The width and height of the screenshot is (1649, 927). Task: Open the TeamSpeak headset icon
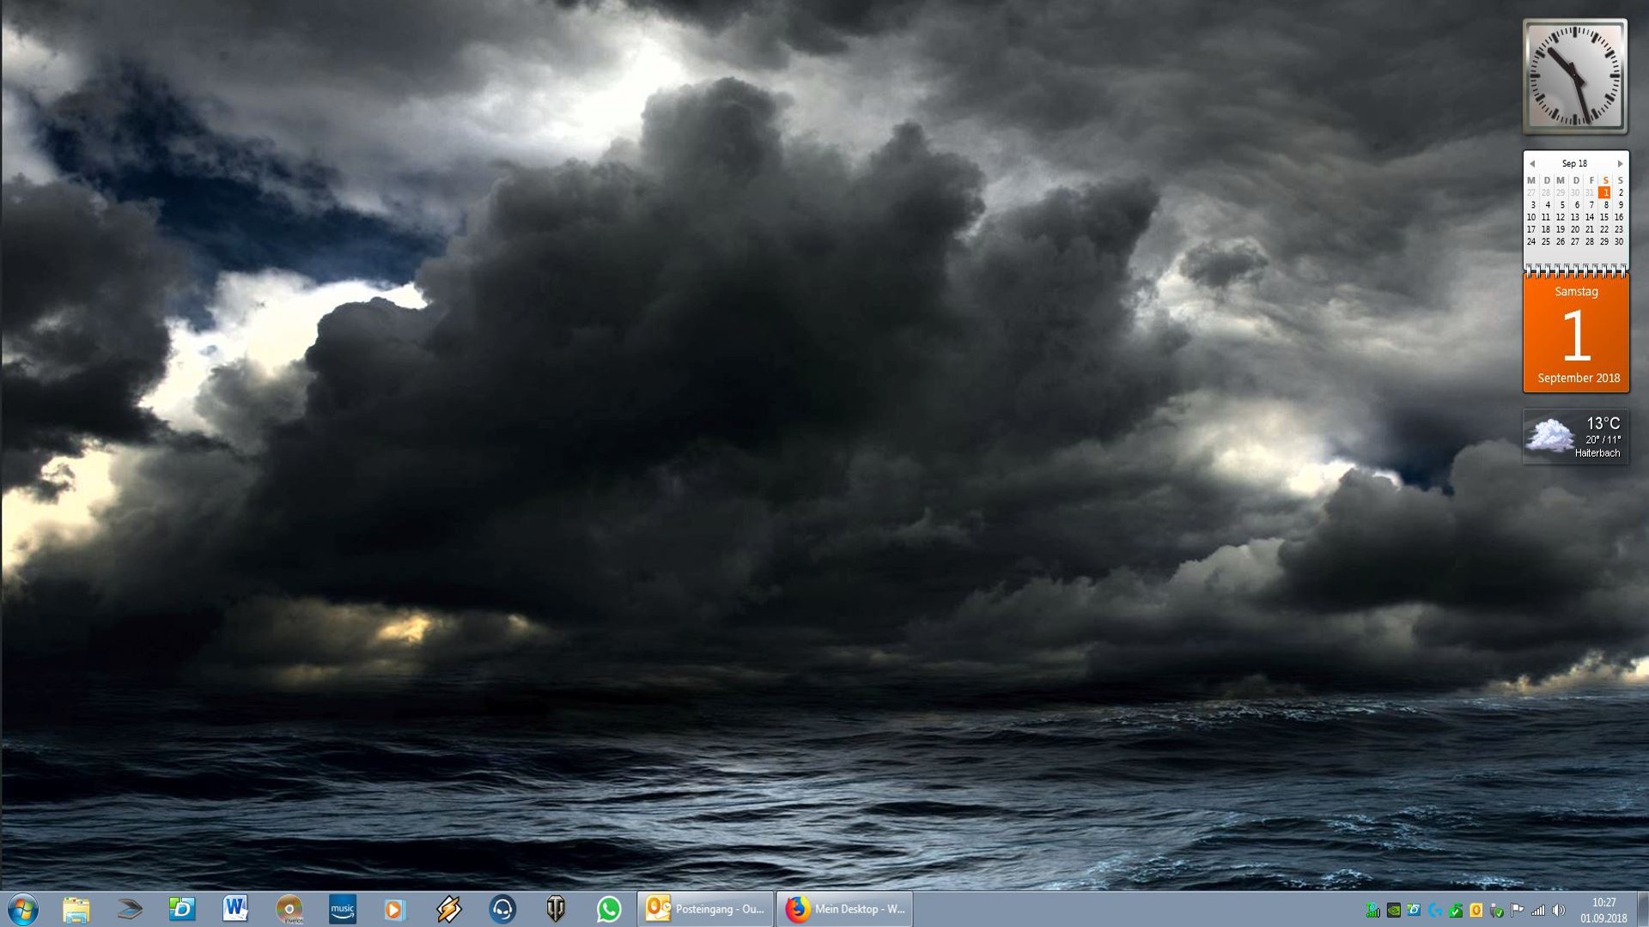point(502,909)
